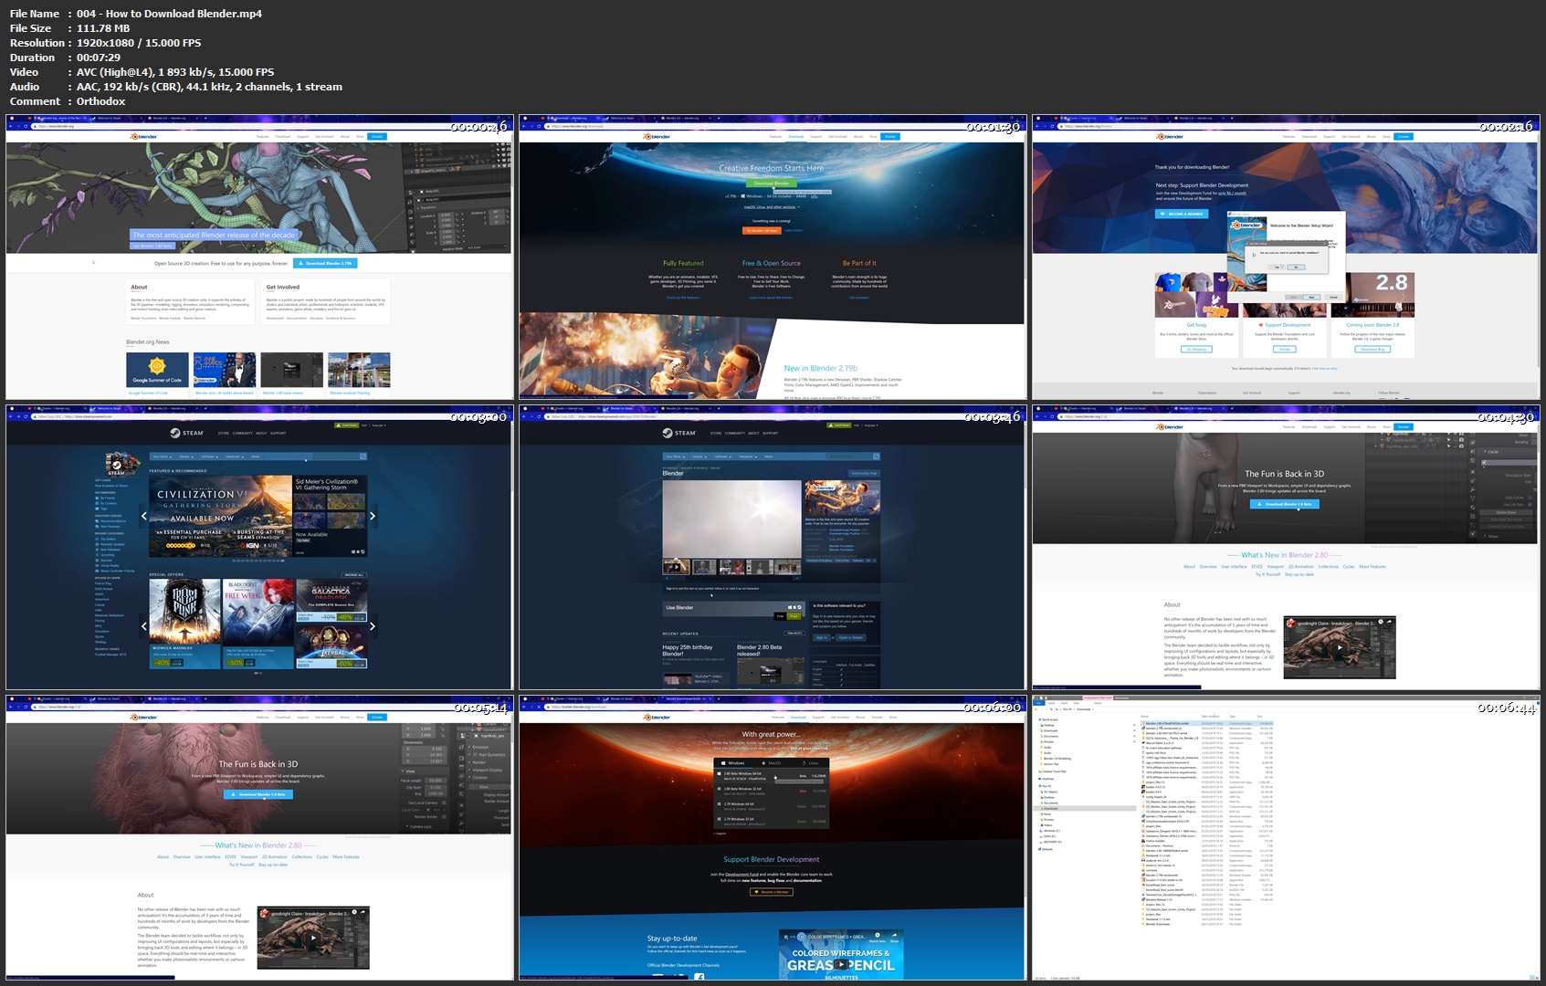Viewport: 1546px width, 986px height.
Task: Click Become a Member button in 00:06:00 frame
Action: tap(772, 891)
